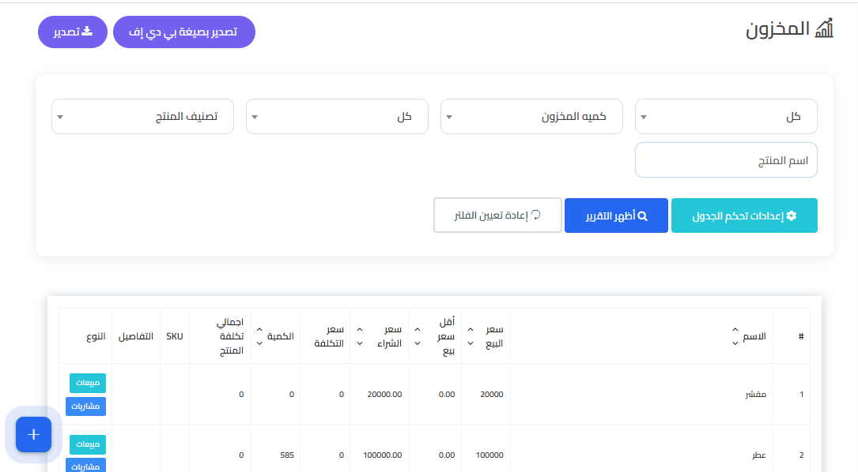Screen dimensions: 858x472
Task: Open the كميه المخزون dropdown
Action: (x=531, y=117)
